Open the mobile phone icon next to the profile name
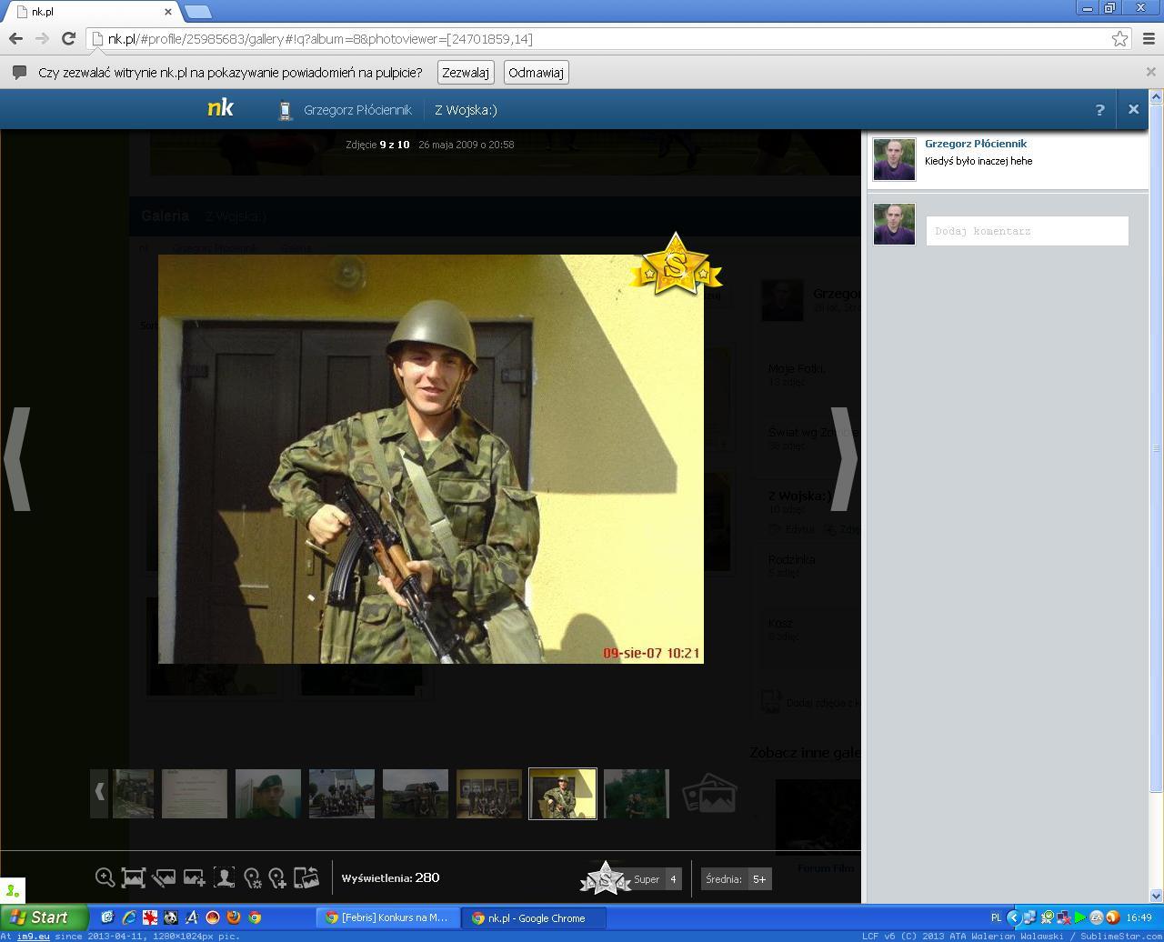Image resolution: width=1164 pixels, height=942 pixels. tap(285, 110)
